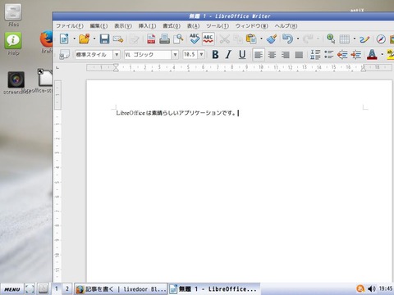The image size is (394, 295).
Task: Open the font size dropdown
Action: point(201,55)
